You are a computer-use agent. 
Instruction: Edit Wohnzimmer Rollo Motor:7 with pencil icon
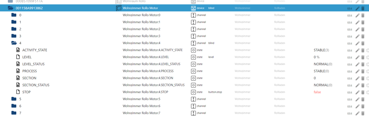[x=357, y=113]
